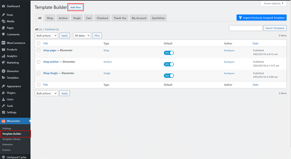This screenshot has width=291, height=159.
Task: Open the top Bulk actions dropdown
Action: tap(47, 35)
